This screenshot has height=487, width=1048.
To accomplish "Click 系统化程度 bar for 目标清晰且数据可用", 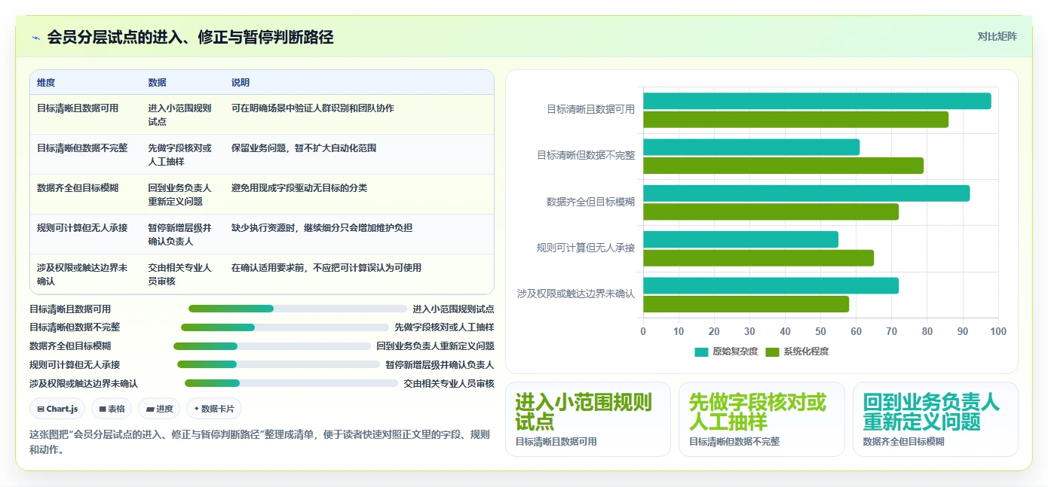I will 795,120.
